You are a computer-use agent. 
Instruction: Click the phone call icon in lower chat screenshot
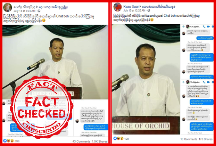click(204, 82)
